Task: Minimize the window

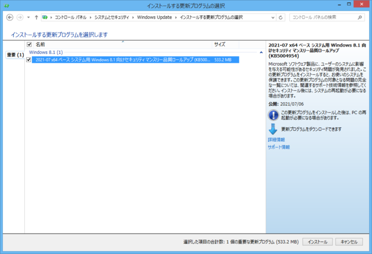Action: 339,4
